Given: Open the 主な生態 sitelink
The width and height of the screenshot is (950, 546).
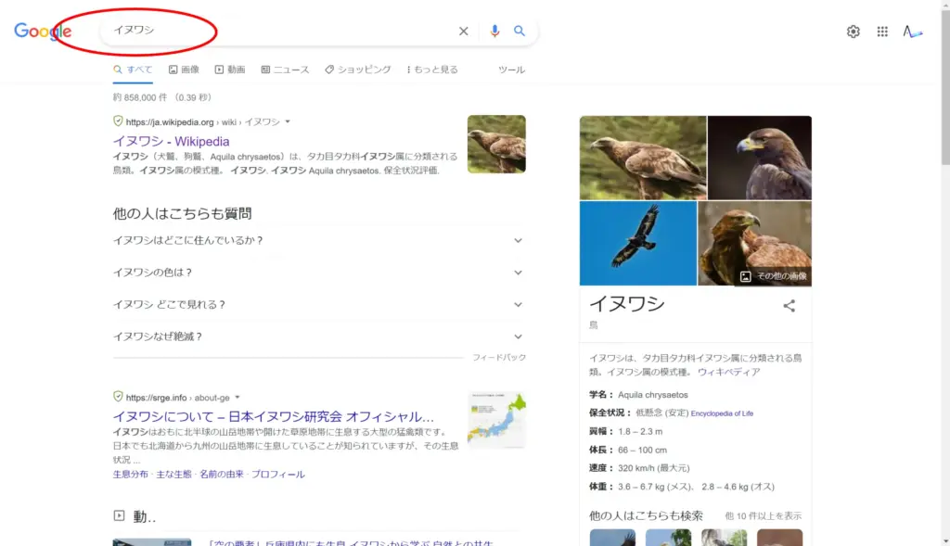Looking at the screenshot, I should 173,474.
